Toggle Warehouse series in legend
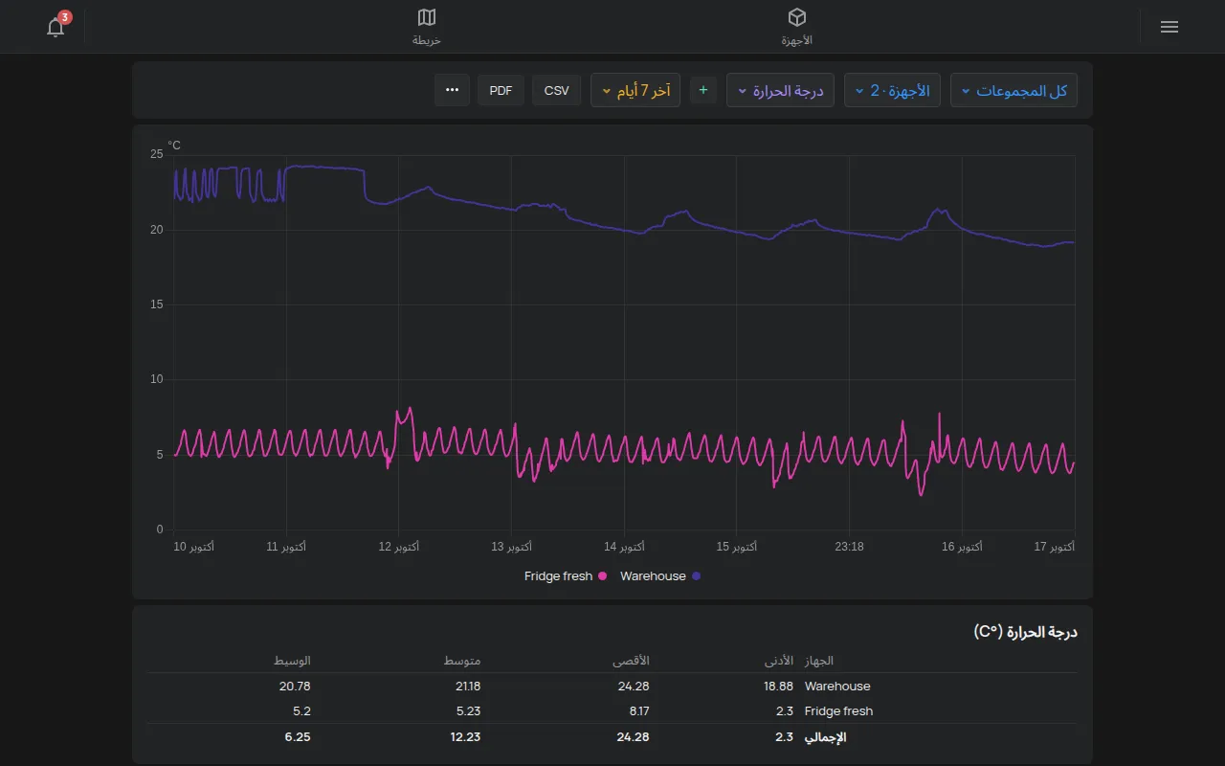The height and width of the screenshot is (766, 1225). (x=660, y=576)
